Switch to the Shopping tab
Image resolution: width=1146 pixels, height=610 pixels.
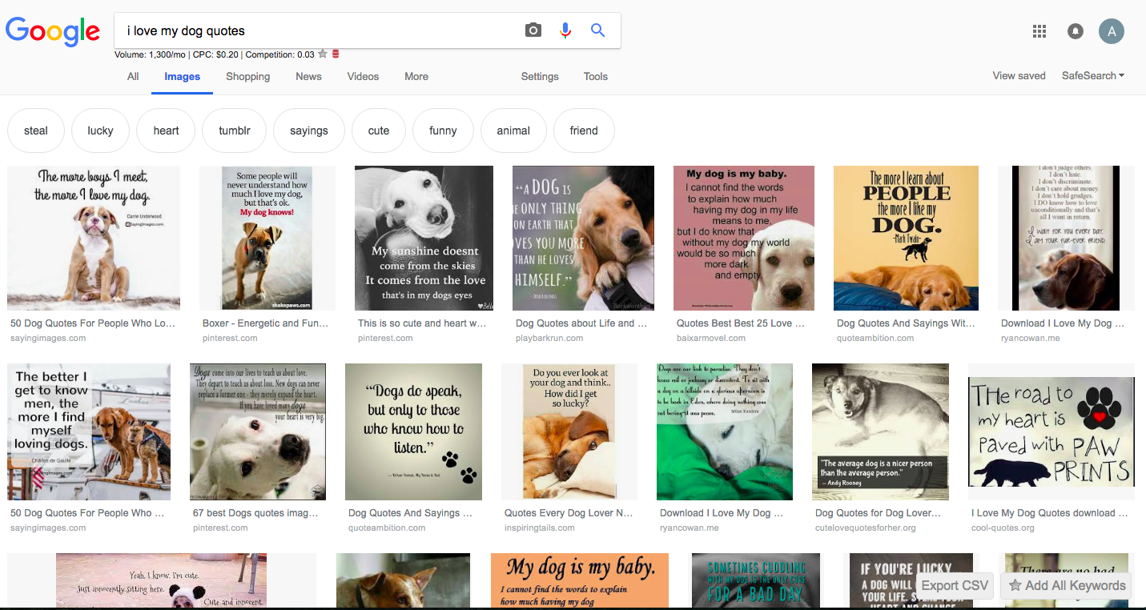(247, 77)
